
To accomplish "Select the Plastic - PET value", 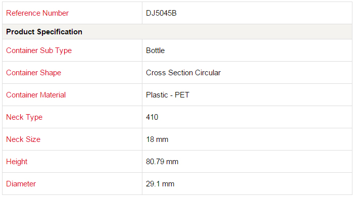I will coord(168,95).
